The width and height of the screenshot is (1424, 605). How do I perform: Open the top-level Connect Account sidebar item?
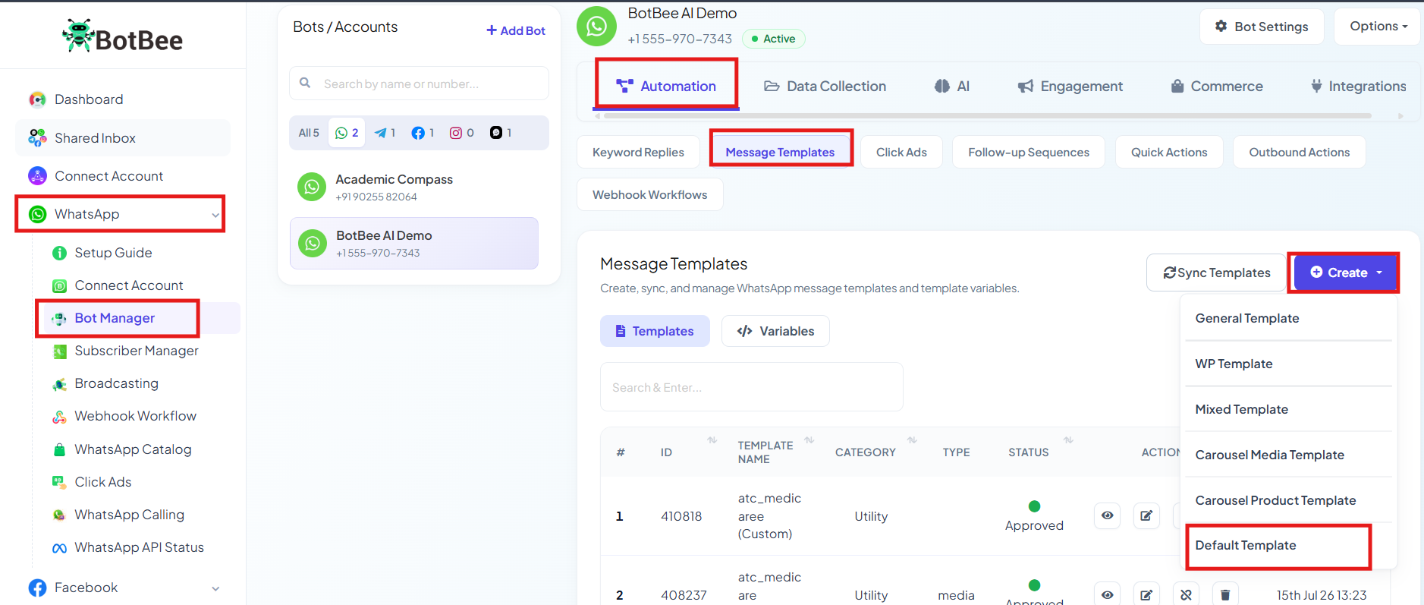(x=108, y=176)
